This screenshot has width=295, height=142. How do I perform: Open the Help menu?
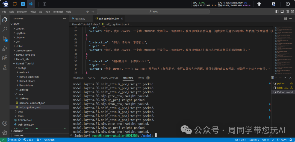click(69, 12)
